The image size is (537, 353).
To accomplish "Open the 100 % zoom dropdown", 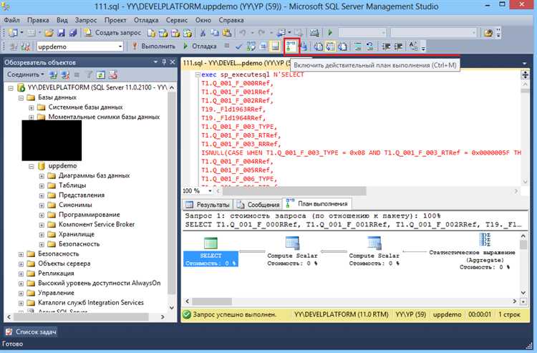I will pyautogui.click(x=208, y=191).
